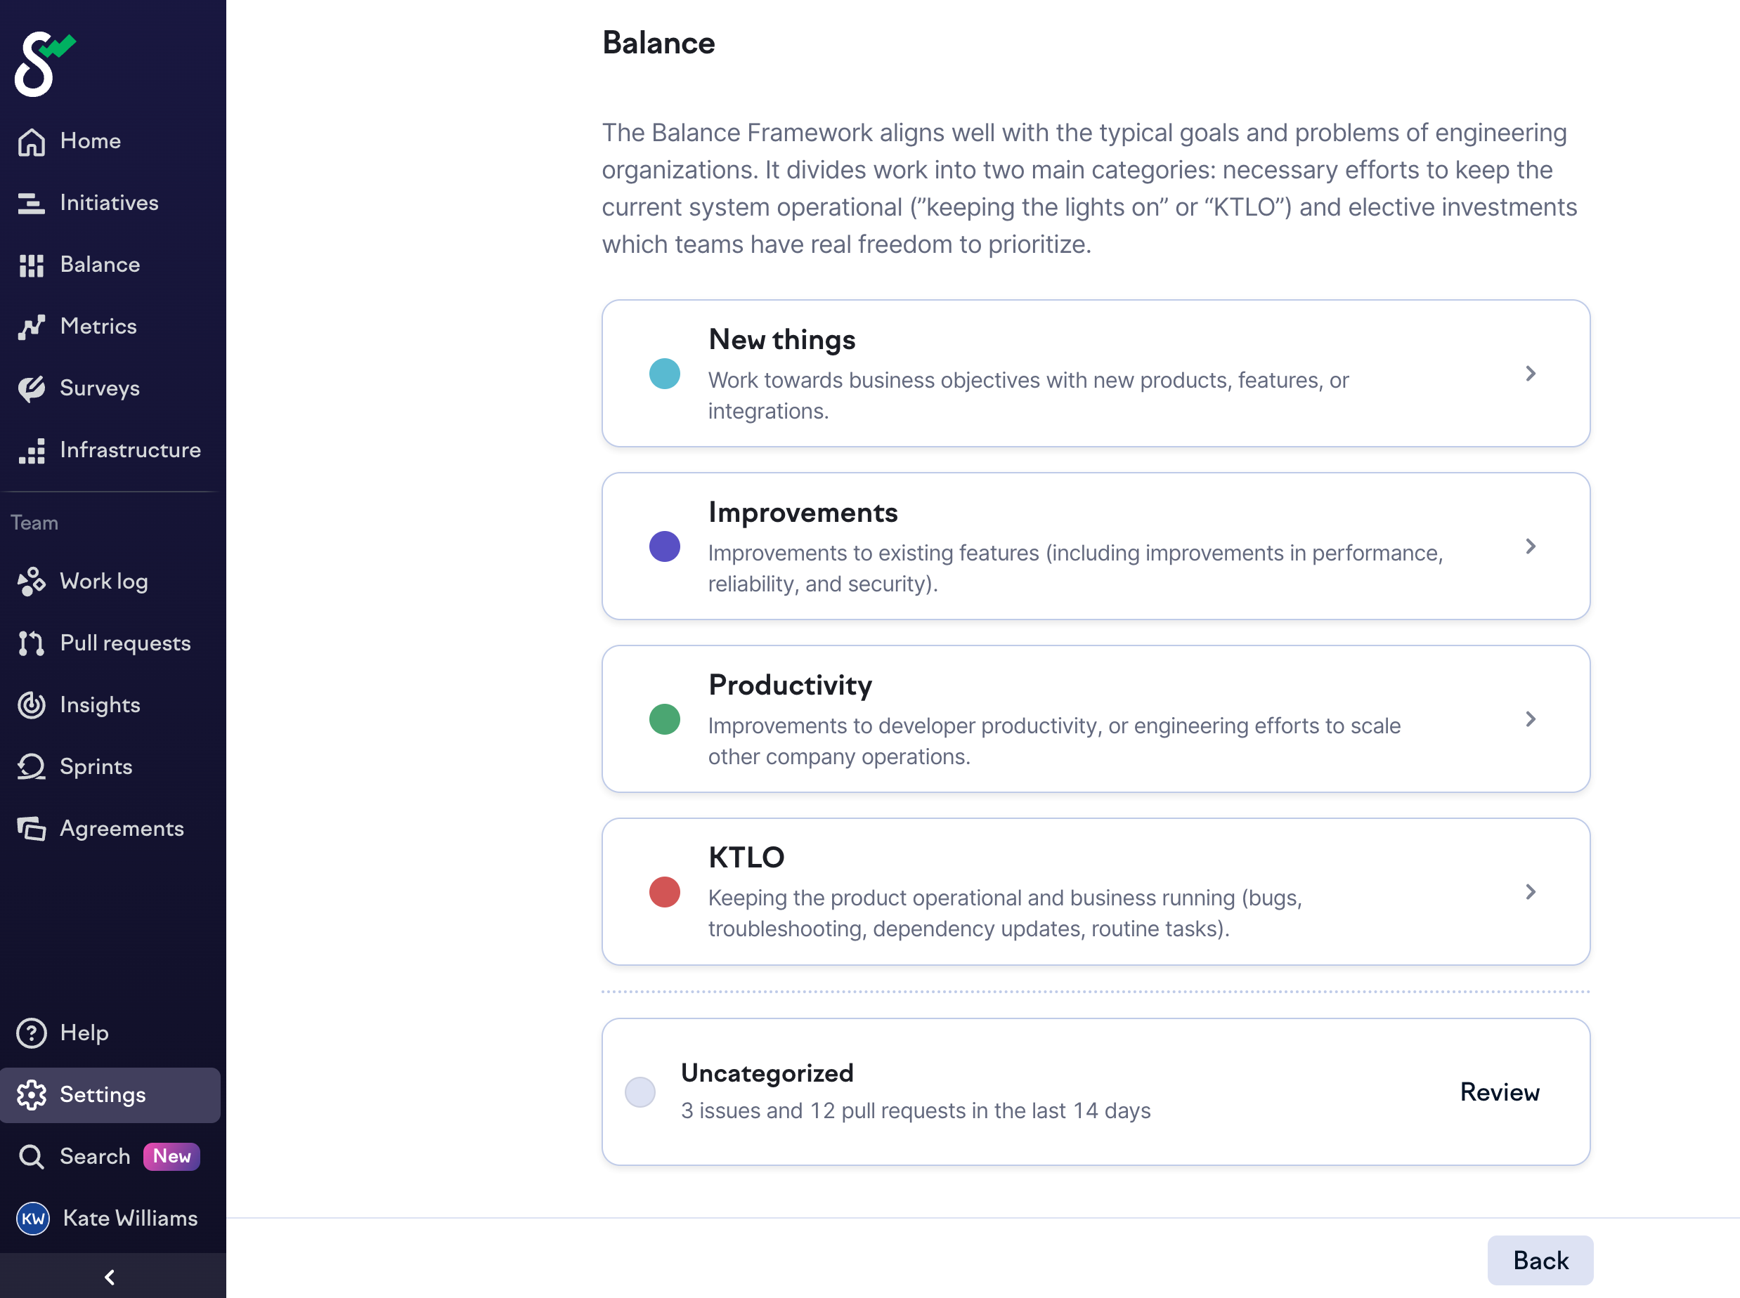1740x1298 pixels.
Task: Click the green Productivity color dot
Action: 664,720
